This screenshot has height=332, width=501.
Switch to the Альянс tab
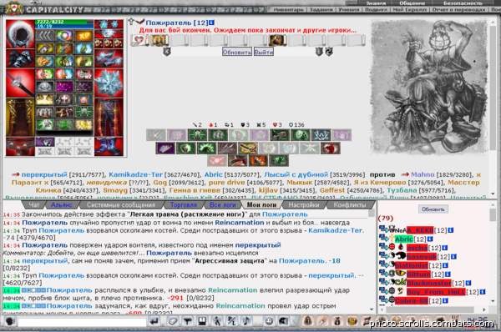pyautogui.click(x=61, y=205)
